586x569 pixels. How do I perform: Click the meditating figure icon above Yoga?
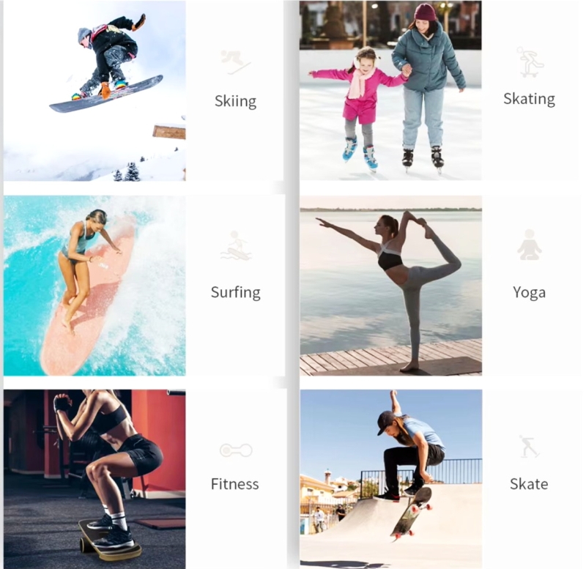pos(530,245)
